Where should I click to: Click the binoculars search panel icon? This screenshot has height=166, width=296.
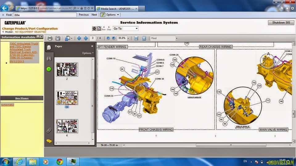click(x=49, y=59)
